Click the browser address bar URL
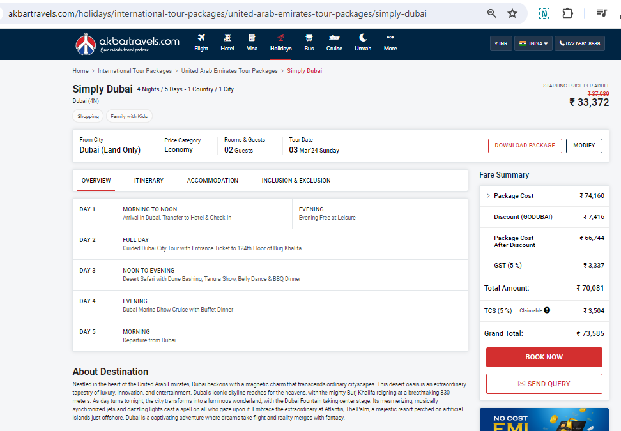This screenshot has width=621, height=431. pos(217,13)
